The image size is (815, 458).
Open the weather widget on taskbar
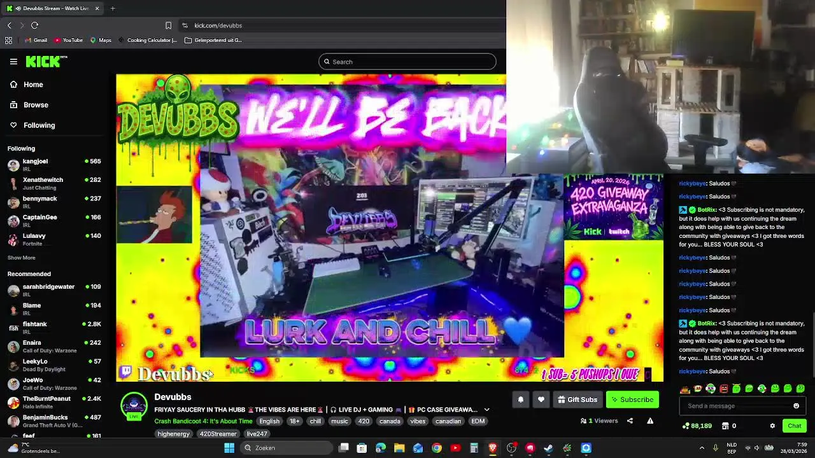tap(35, 448)
